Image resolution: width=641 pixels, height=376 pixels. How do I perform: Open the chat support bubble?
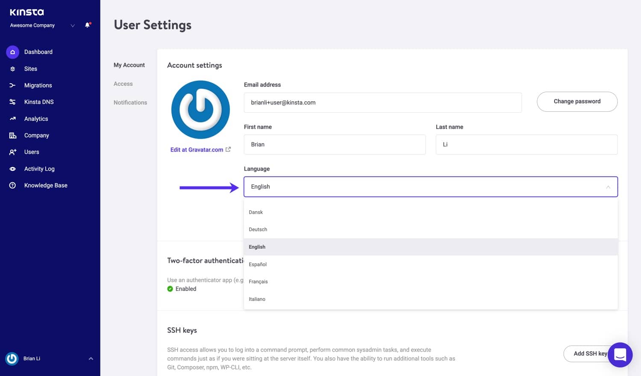620,355
